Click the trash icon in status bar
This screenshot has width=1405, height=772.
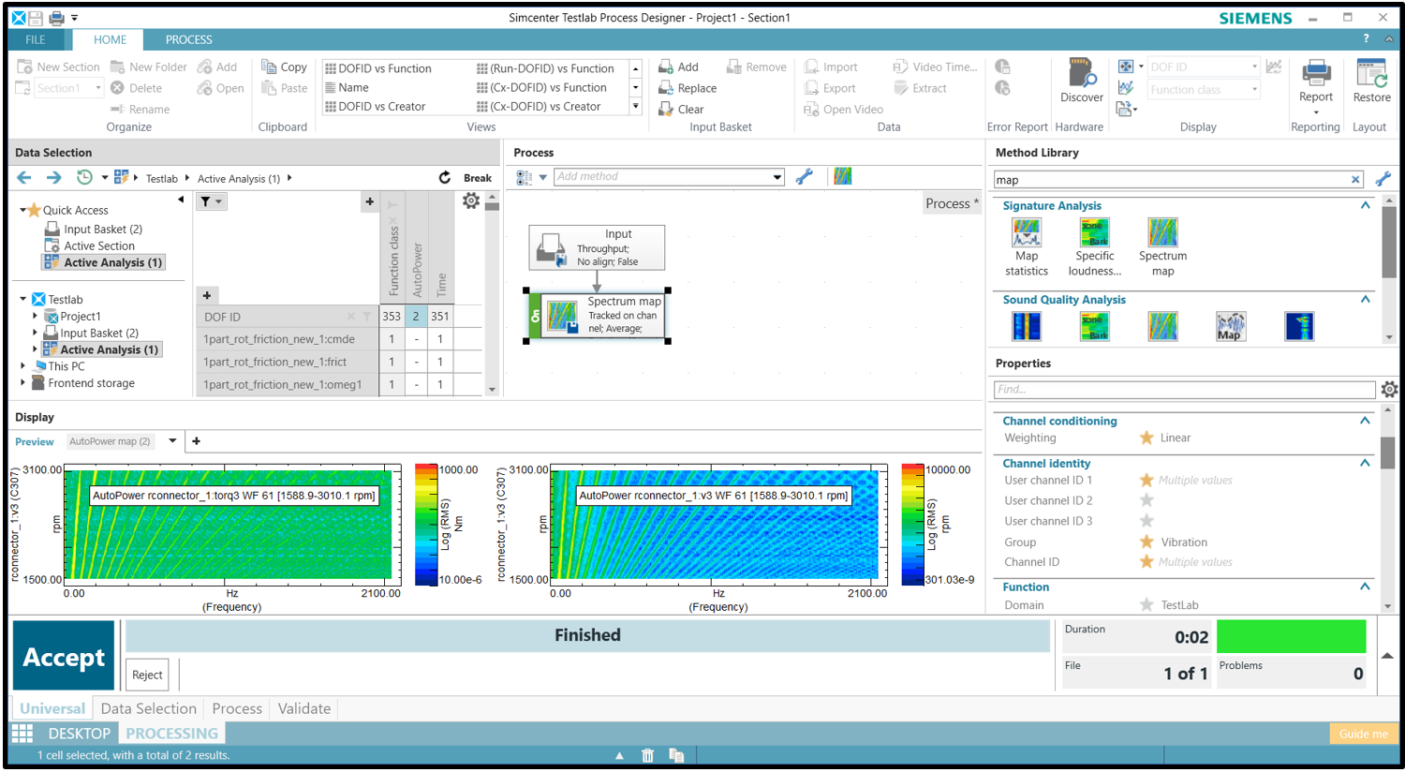[647, 755]
